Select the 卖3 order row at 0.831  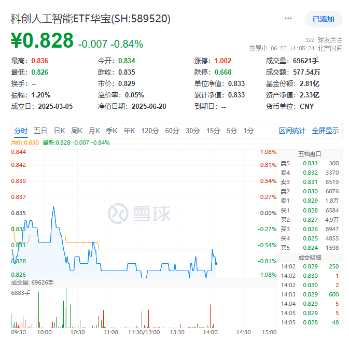310,182
